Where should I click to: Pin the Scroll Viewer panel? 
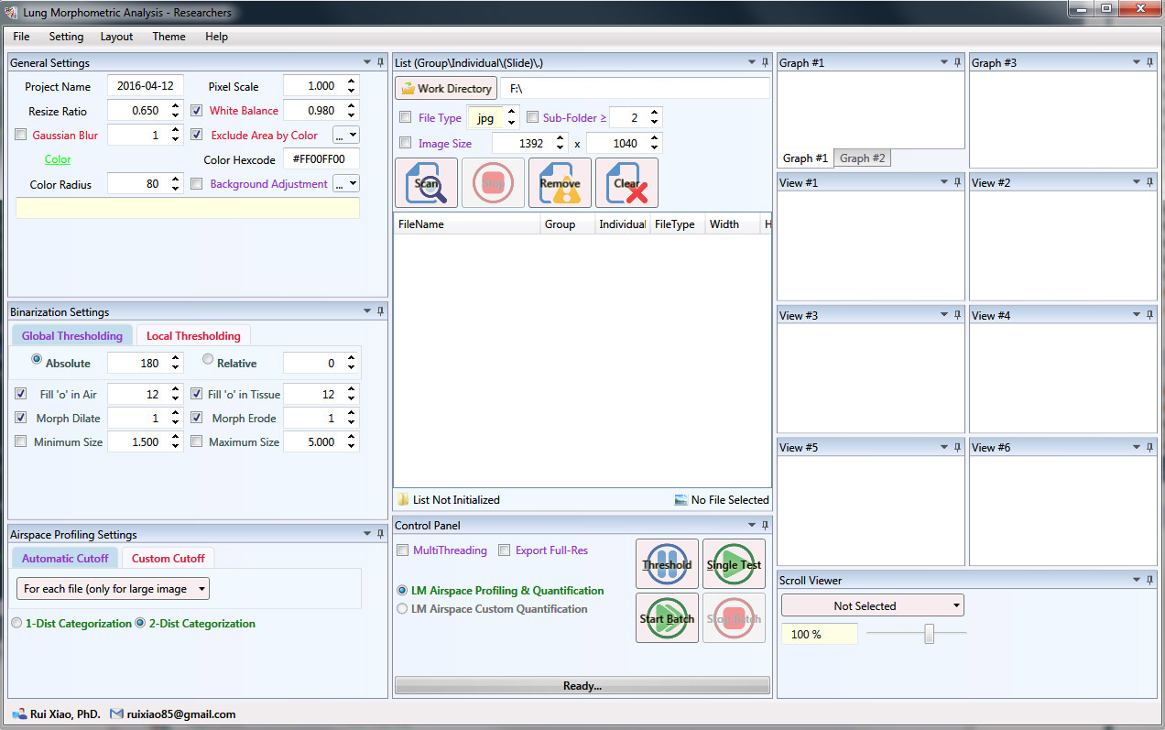click(x=1150, y=580)
